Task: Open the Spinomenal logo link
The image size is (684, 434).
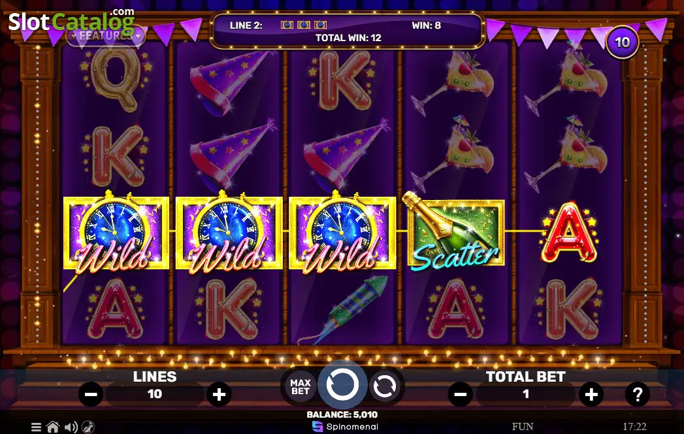Action: 345,427
